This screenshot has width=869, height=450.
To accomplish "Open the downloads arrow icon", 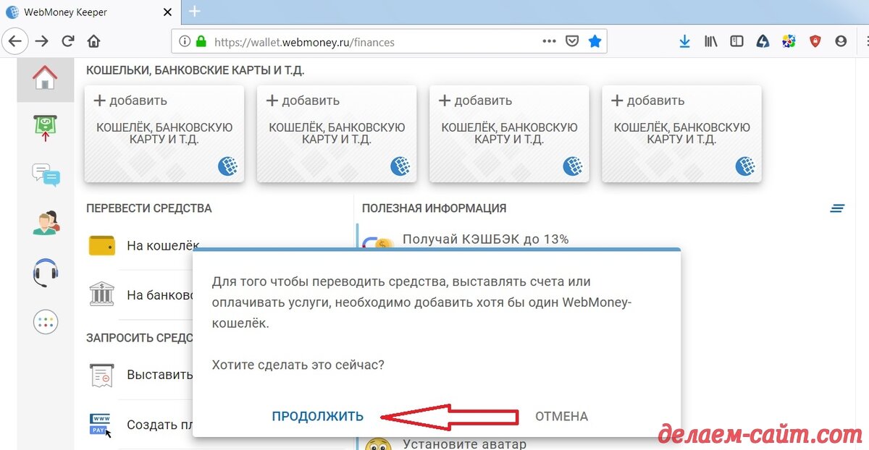I will [684, 42].
